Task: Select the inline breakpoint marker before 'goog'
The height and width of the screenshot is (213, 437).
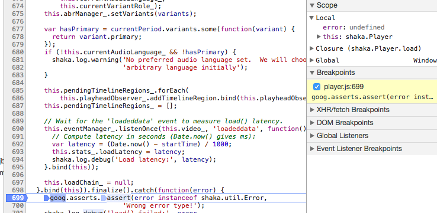Action: [47, 198]
